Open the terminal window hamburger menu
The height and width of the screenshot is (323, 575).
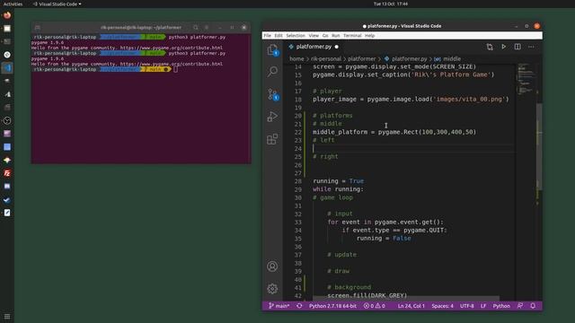(207, 28)
